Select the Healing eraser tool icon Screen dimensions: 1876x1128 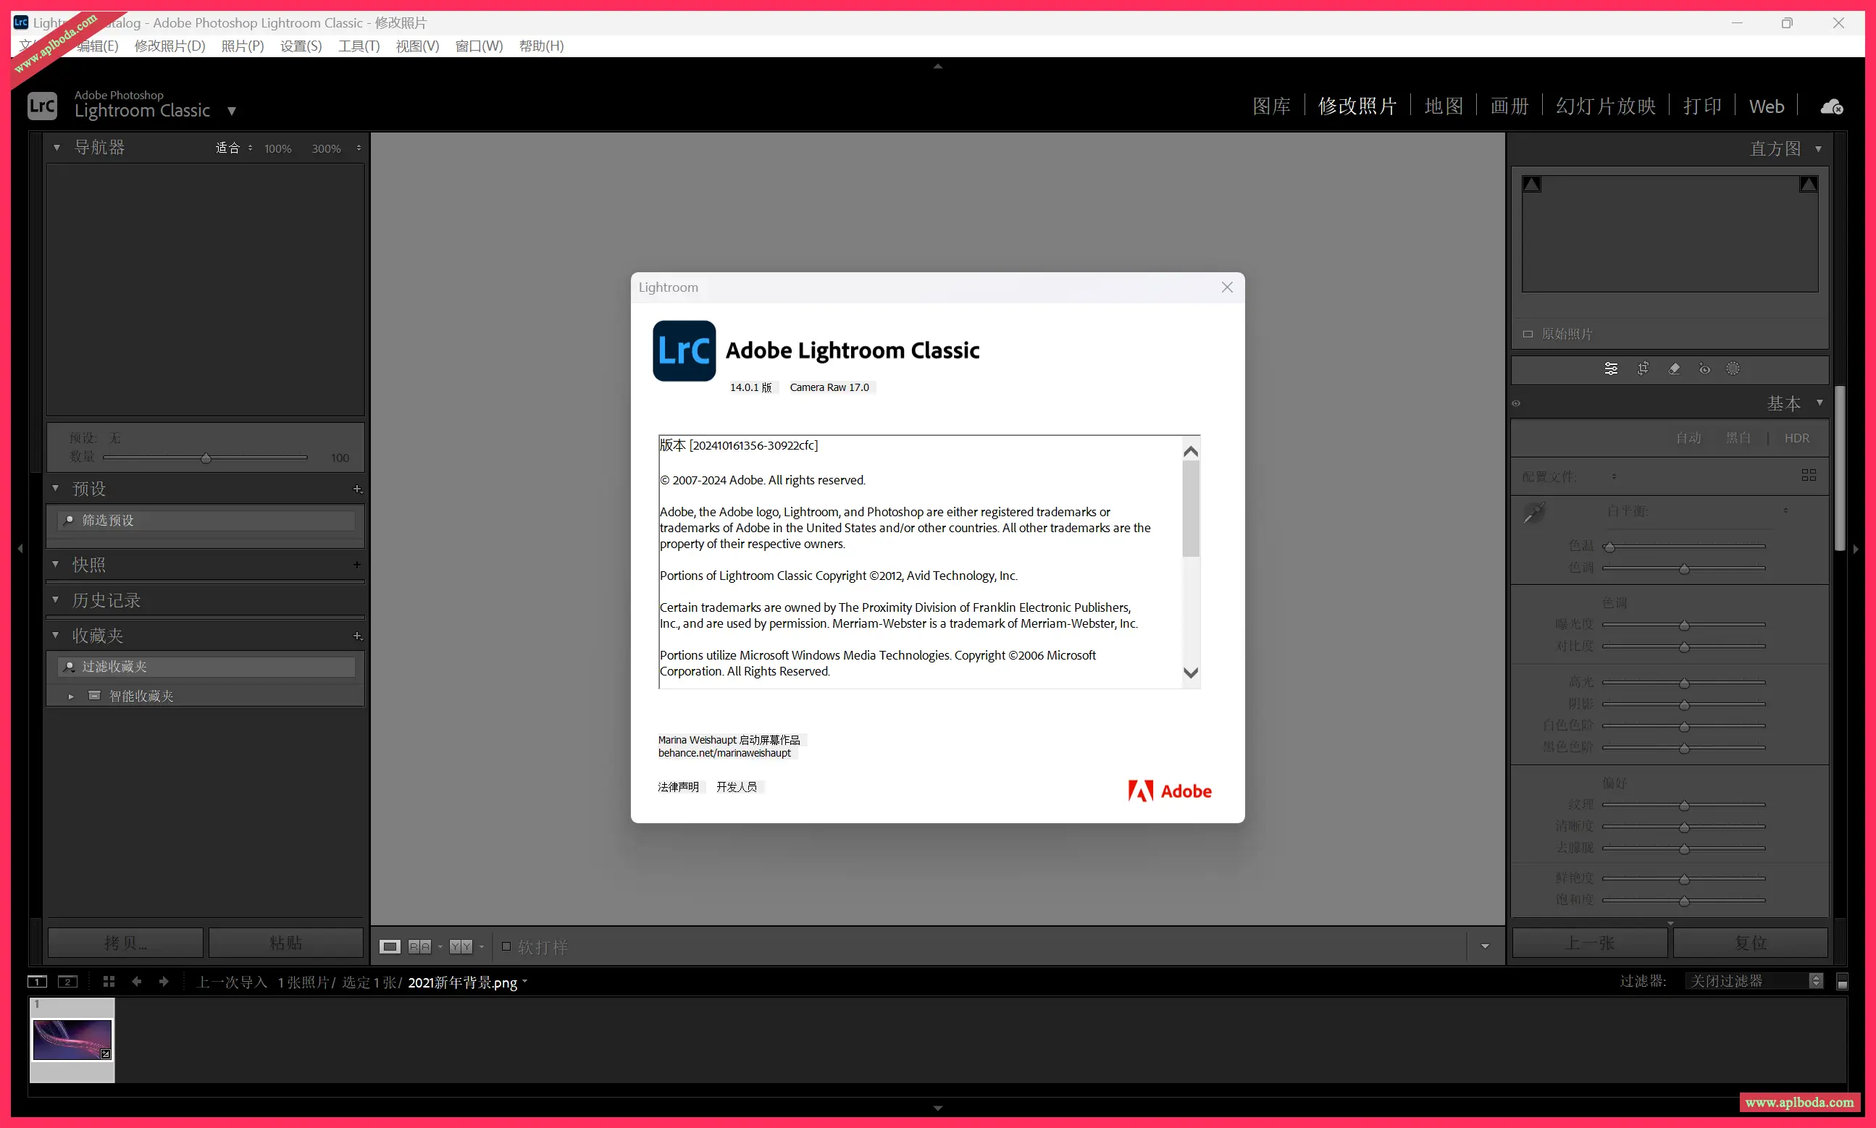click(1674, 369)
